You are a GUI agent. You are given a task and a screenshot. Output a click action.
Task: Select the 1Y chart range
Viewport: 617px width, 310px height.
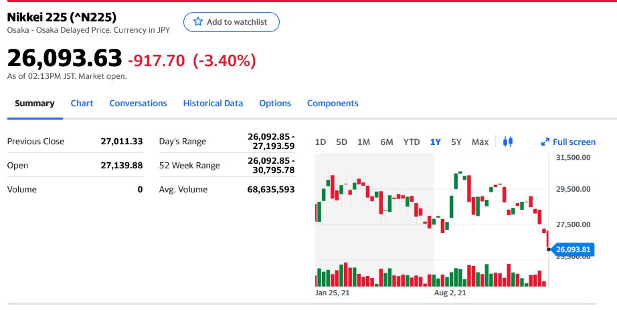point(435,142)
